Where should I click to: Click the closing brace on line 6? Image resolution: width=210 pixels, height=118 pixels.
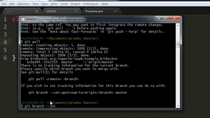tap(14, 58)
